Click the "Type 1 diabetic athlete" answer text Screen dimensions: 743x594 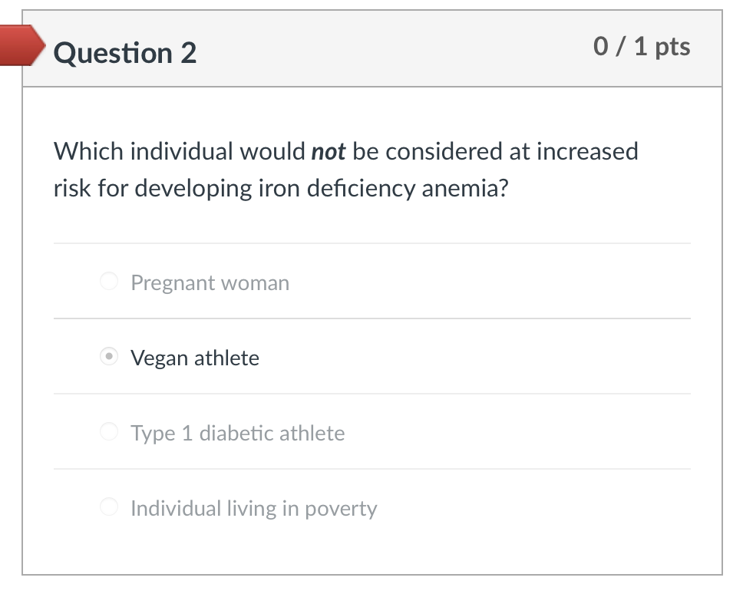click(238, 433)
